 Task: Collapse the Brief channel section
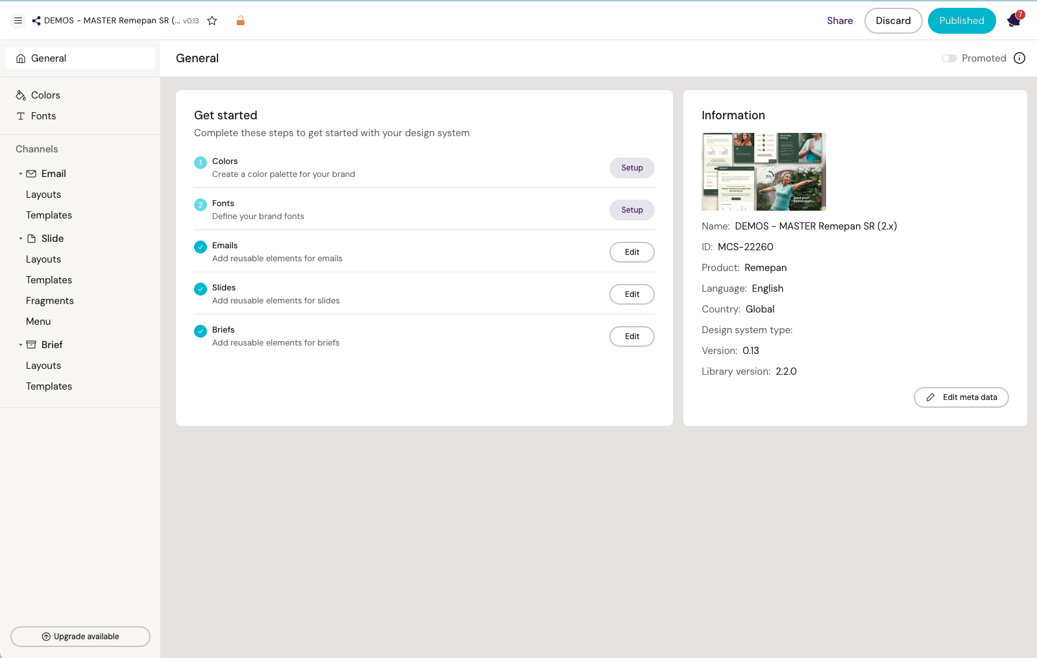pyautogui.click(x=21, y=345)
